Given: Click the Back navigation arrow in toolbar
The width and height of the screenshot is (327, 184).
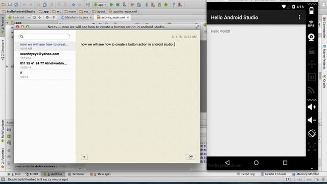Looking at the screenshot, I should [74, 5].
